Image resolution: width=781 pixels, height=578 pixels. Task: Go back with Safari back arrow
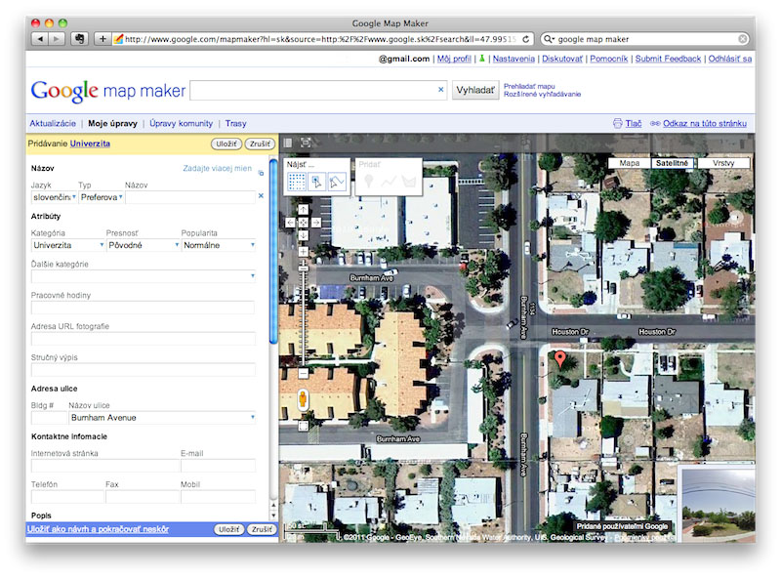(40, 39)
